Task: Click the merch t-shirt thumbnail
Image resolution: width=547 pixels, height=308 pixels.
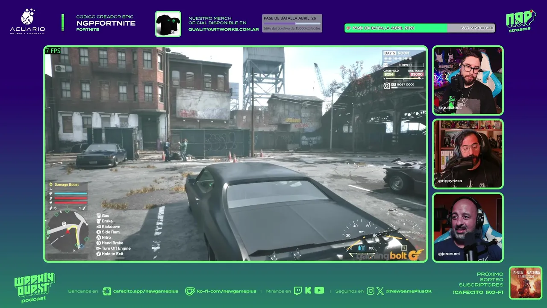Action: tap(168, 24)
